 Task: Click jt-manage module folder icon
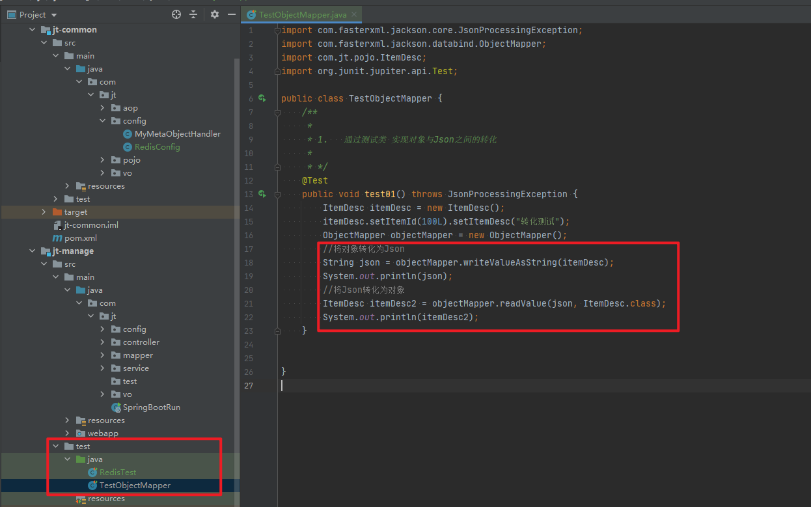pos(46,251)
